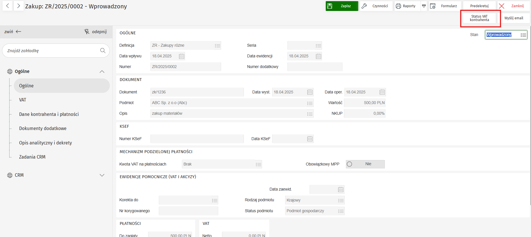Expand the Raporty dropdown arrow
This screenshot has height=237, width=531.
click(x=424, y=6)
